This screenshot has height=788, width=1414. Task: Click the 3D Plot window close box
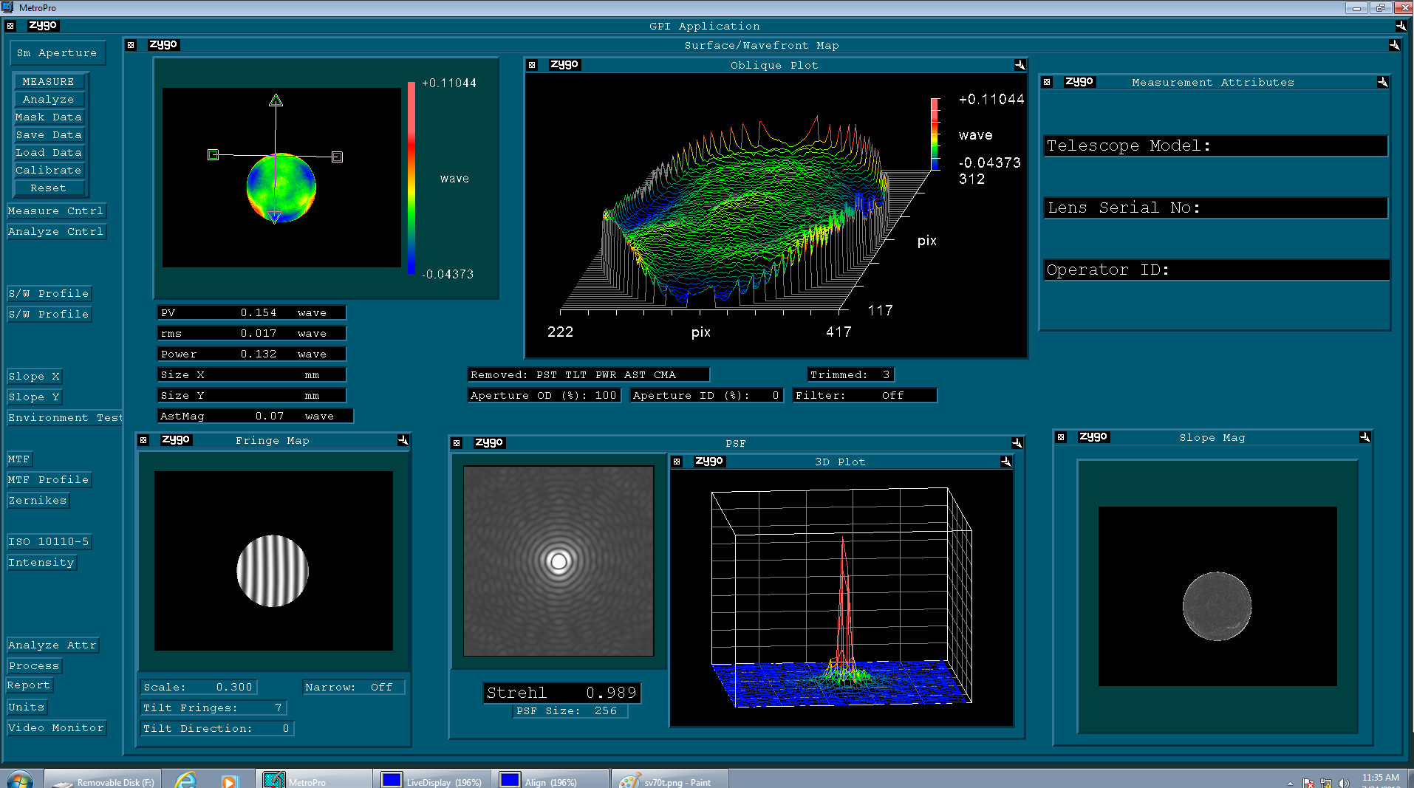[677, 462]
